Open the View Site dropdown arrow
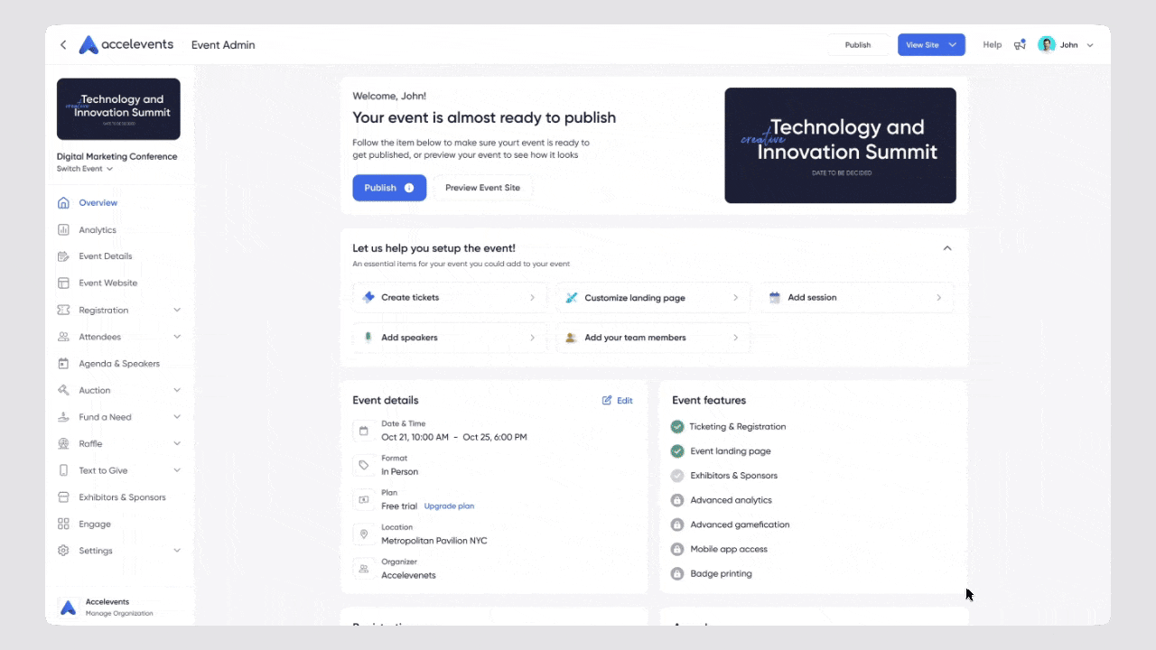The width and height of the screenshot is (1156, 650). [953, 45]
